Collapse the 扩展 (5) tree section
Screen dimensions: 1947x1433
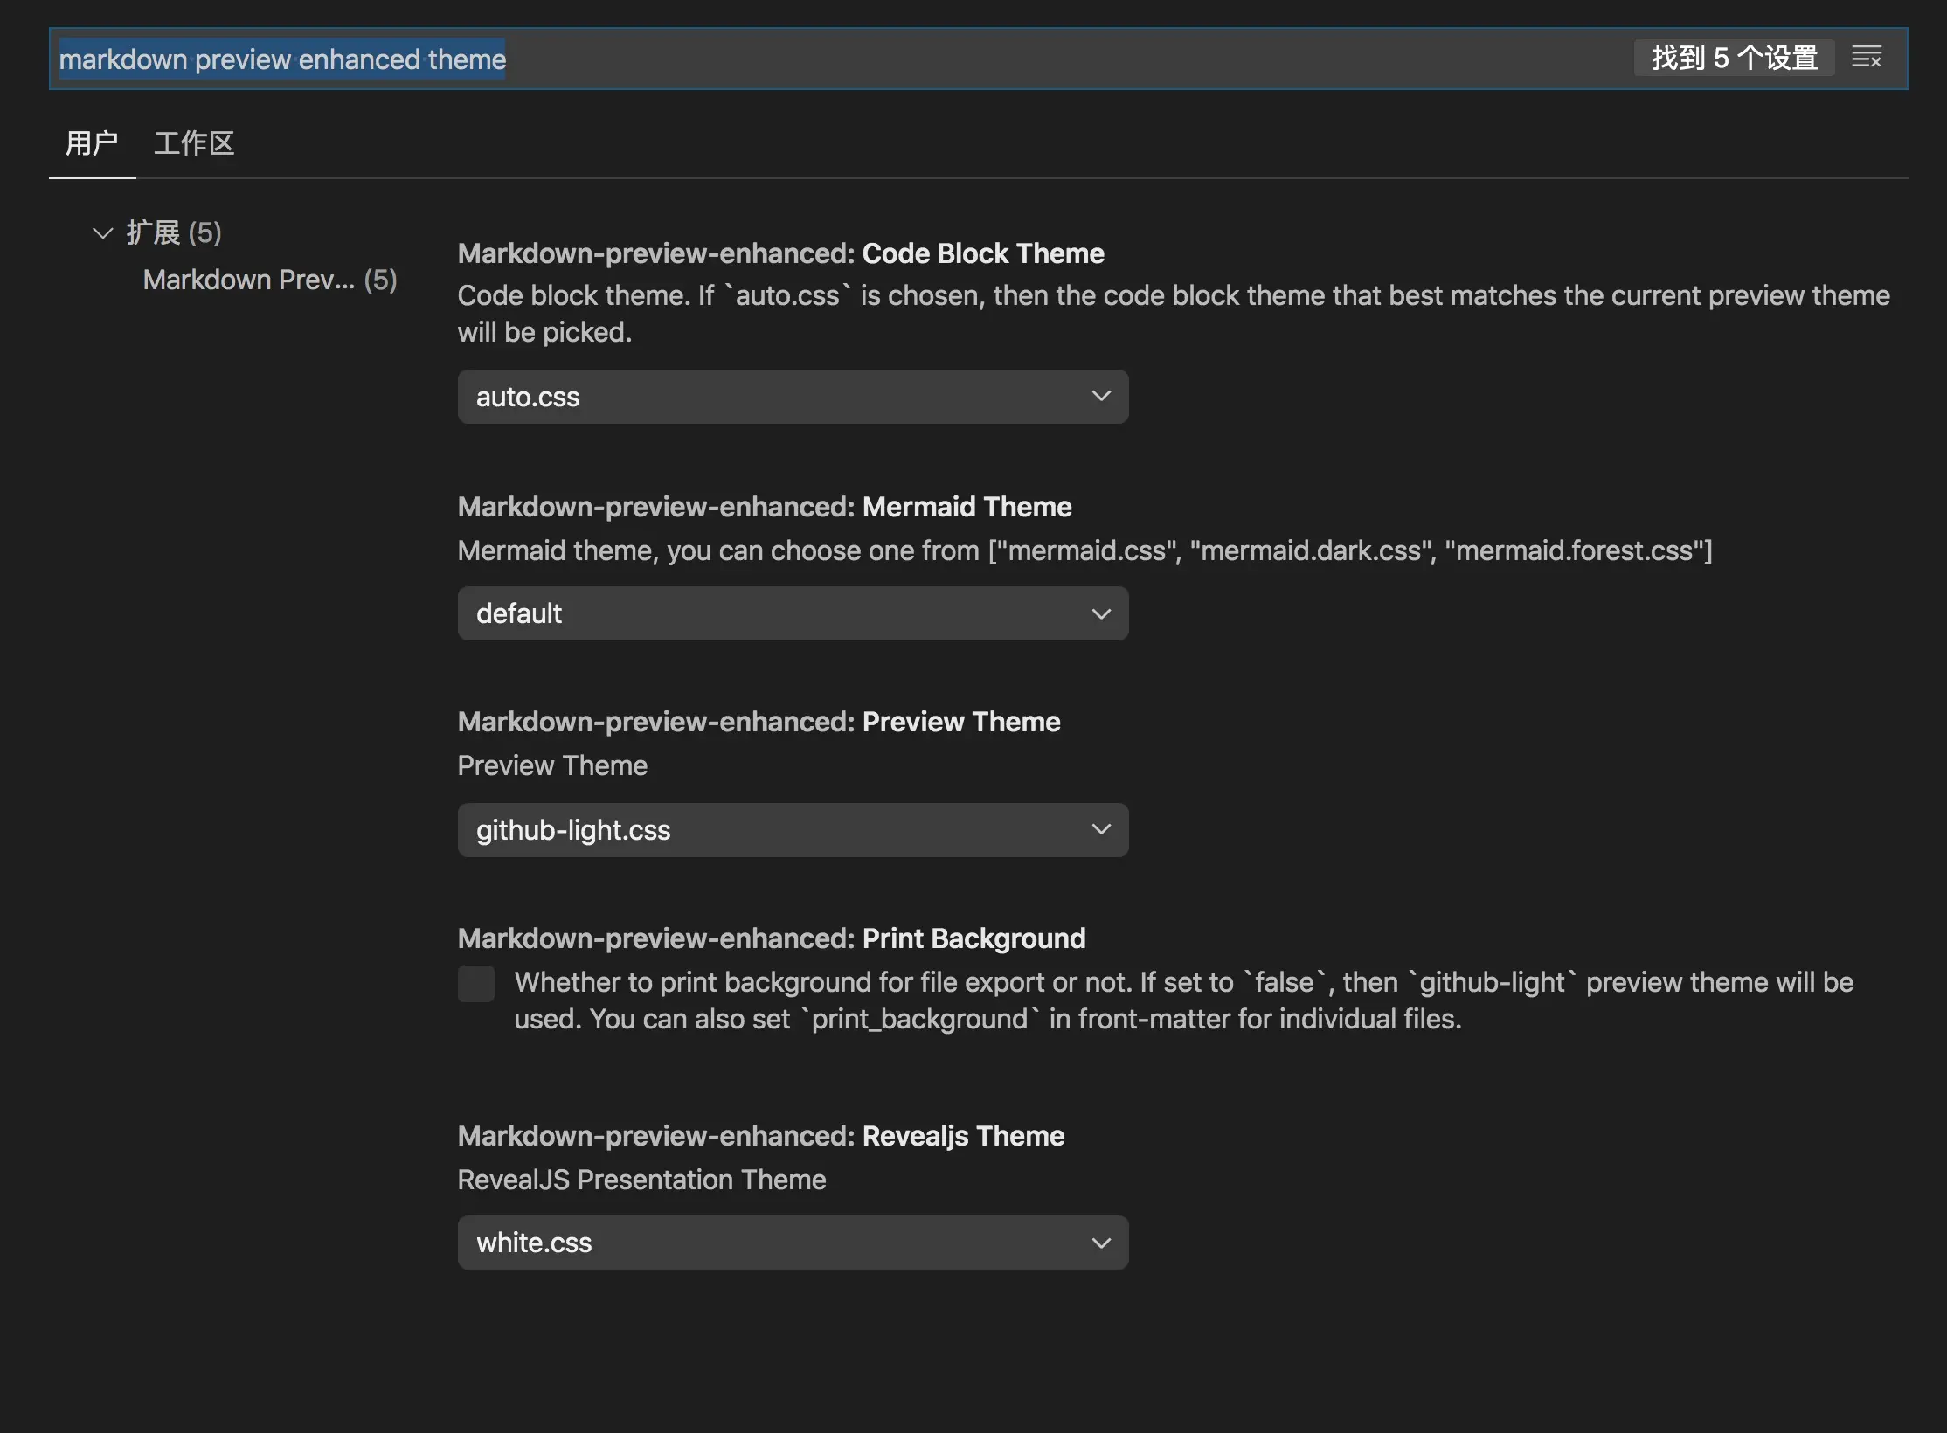[103, 233]
